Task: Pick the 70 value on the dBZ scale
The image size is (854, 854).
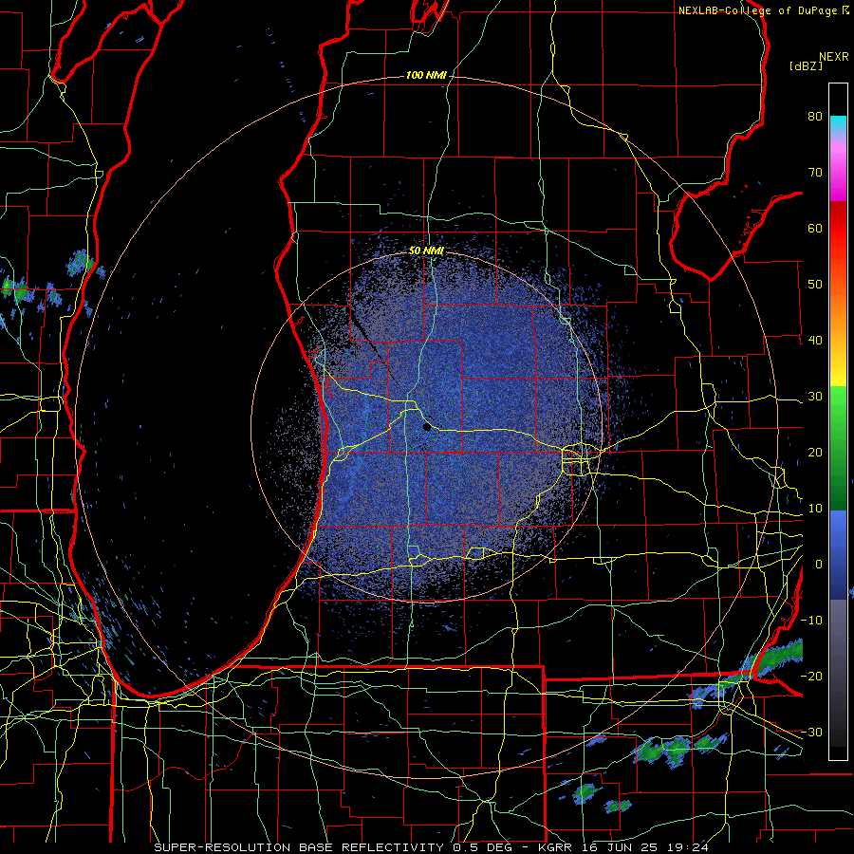Action: (815, 173)
